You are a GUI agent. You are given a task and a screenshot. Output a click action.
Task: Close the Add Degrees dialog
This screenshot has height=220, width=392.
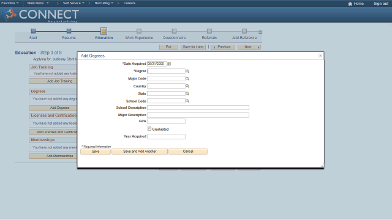click(x=320, y=56)
